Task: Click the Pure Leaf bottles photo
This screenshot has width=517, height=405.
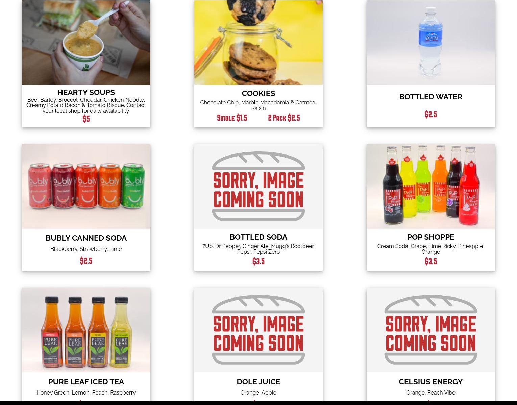Action: click(x=86, y=330)
